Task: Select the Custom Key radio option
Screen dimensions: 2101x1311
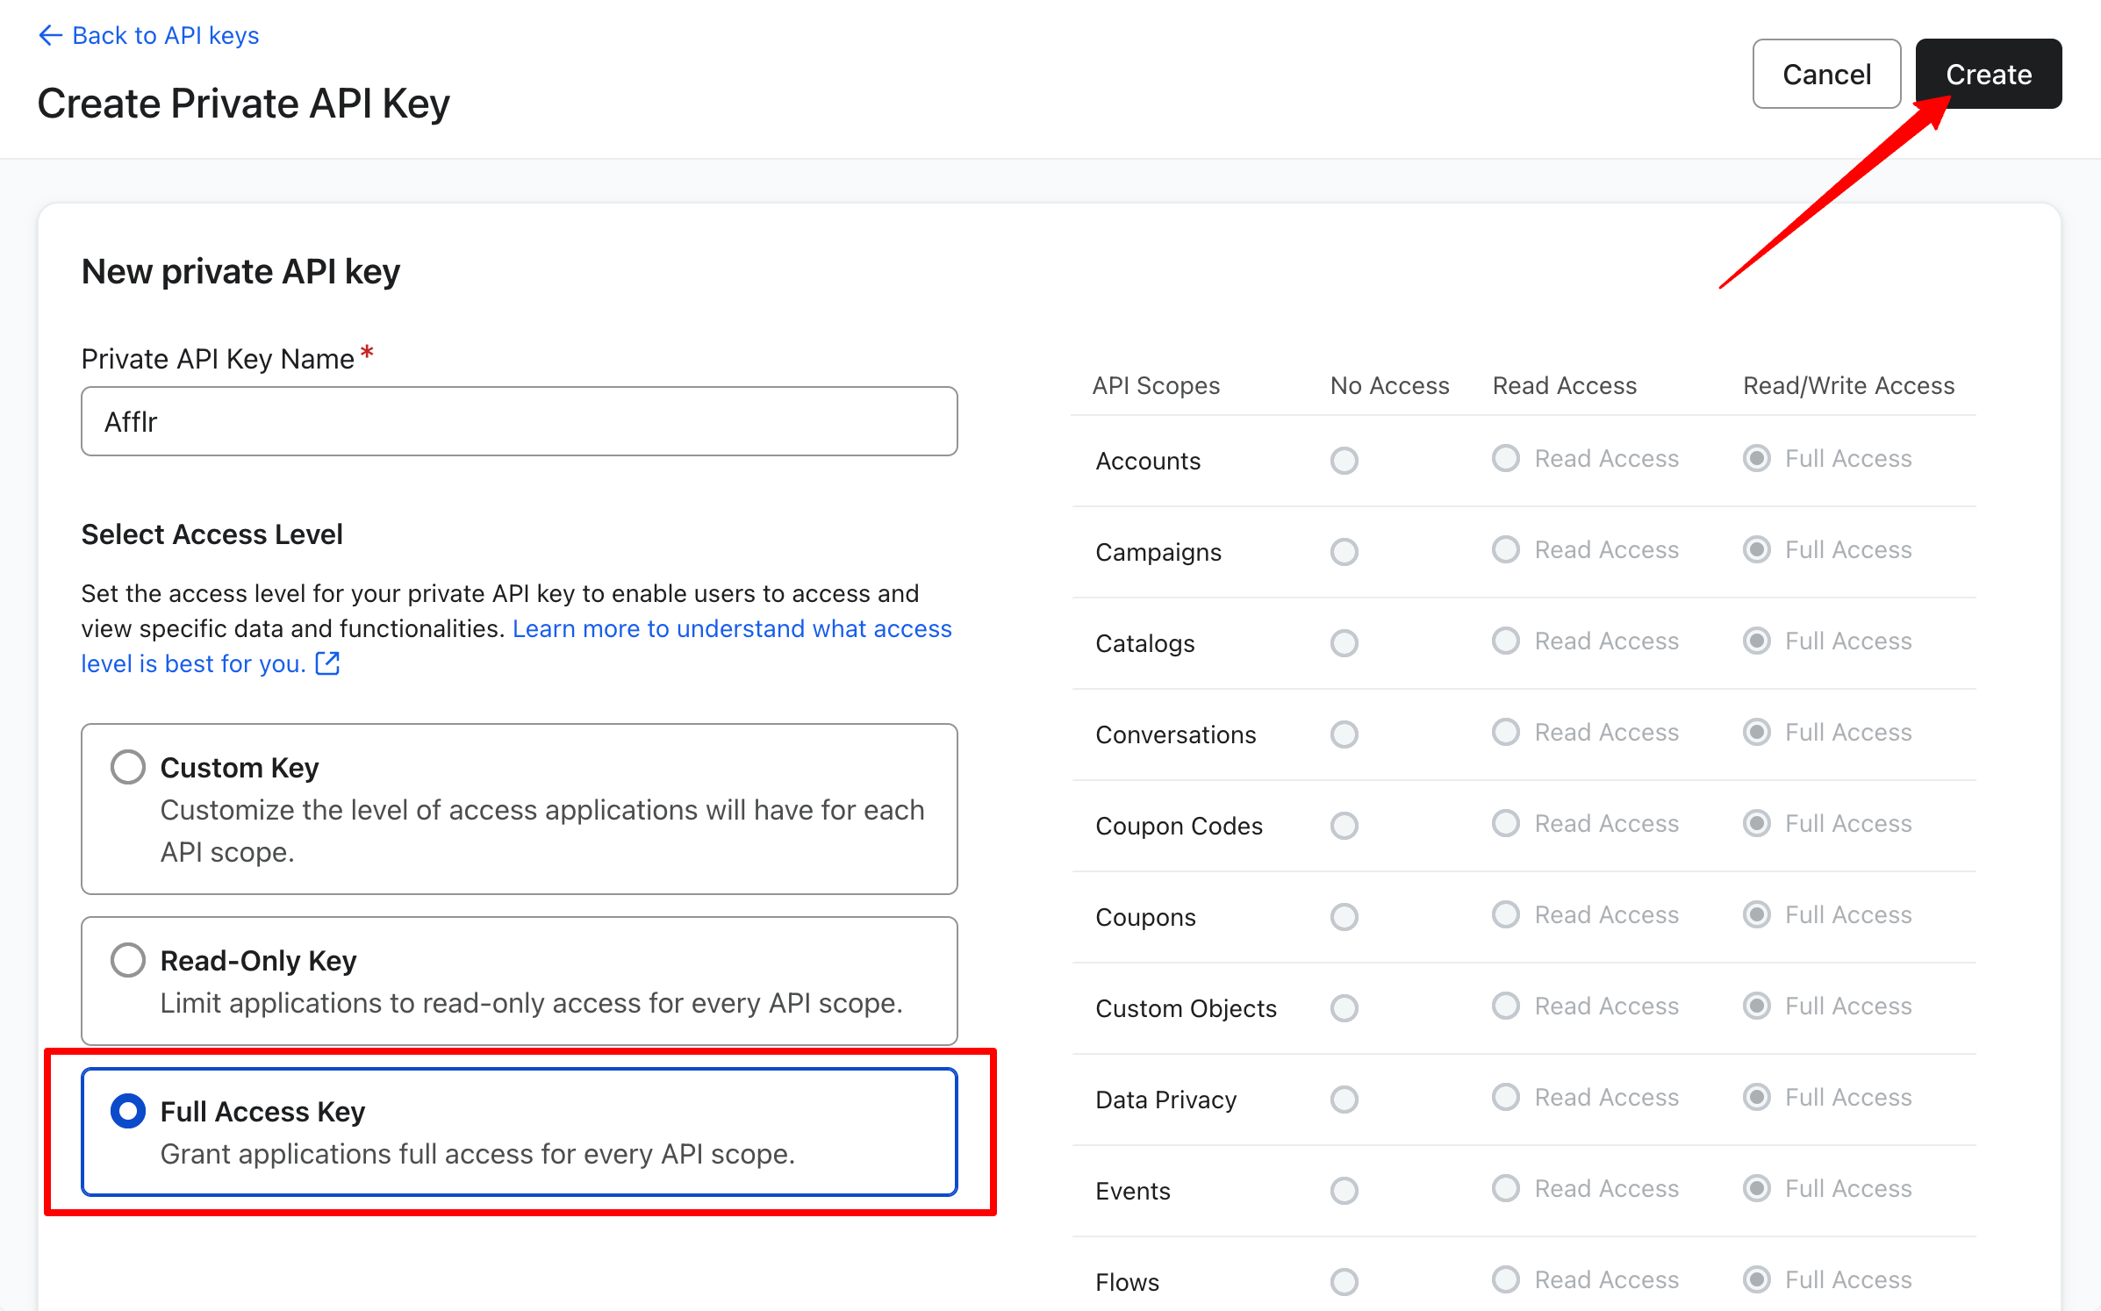Action: [x=128, y=767]
